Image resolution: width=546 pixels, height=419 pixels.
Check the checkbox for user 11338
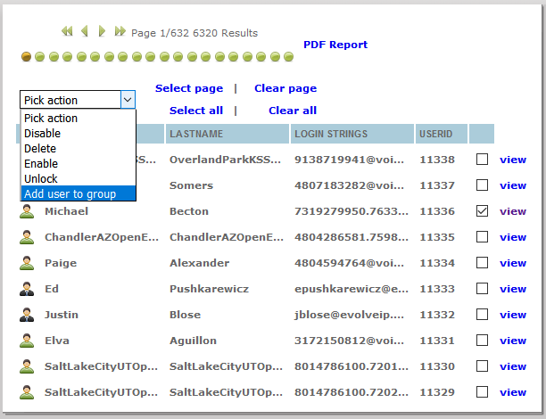pos(482,160)
